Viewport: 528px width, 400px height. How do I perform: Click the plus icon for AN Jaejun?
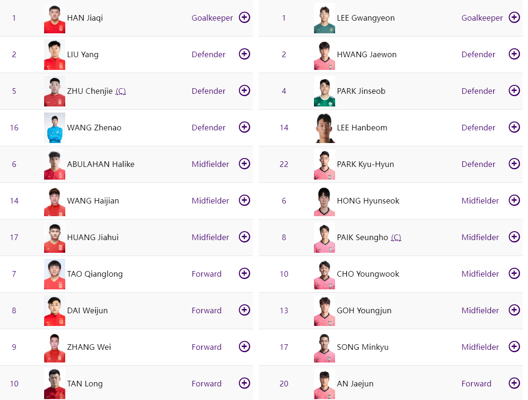(514, 383)
